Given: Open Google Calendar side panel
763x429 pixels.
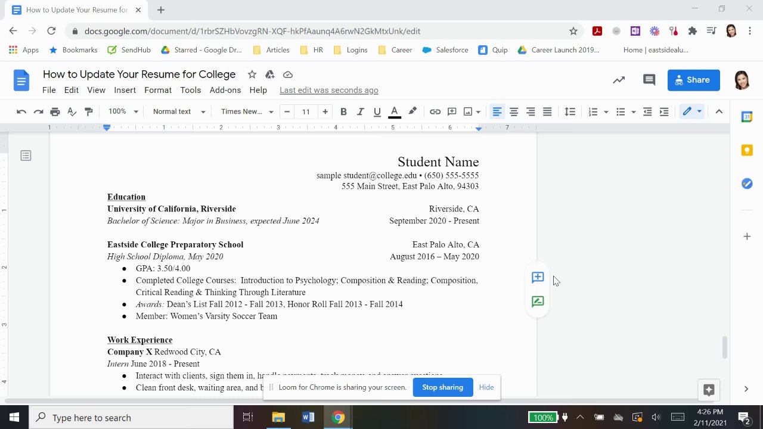Looking at the screenshot, I should point(747,117).
